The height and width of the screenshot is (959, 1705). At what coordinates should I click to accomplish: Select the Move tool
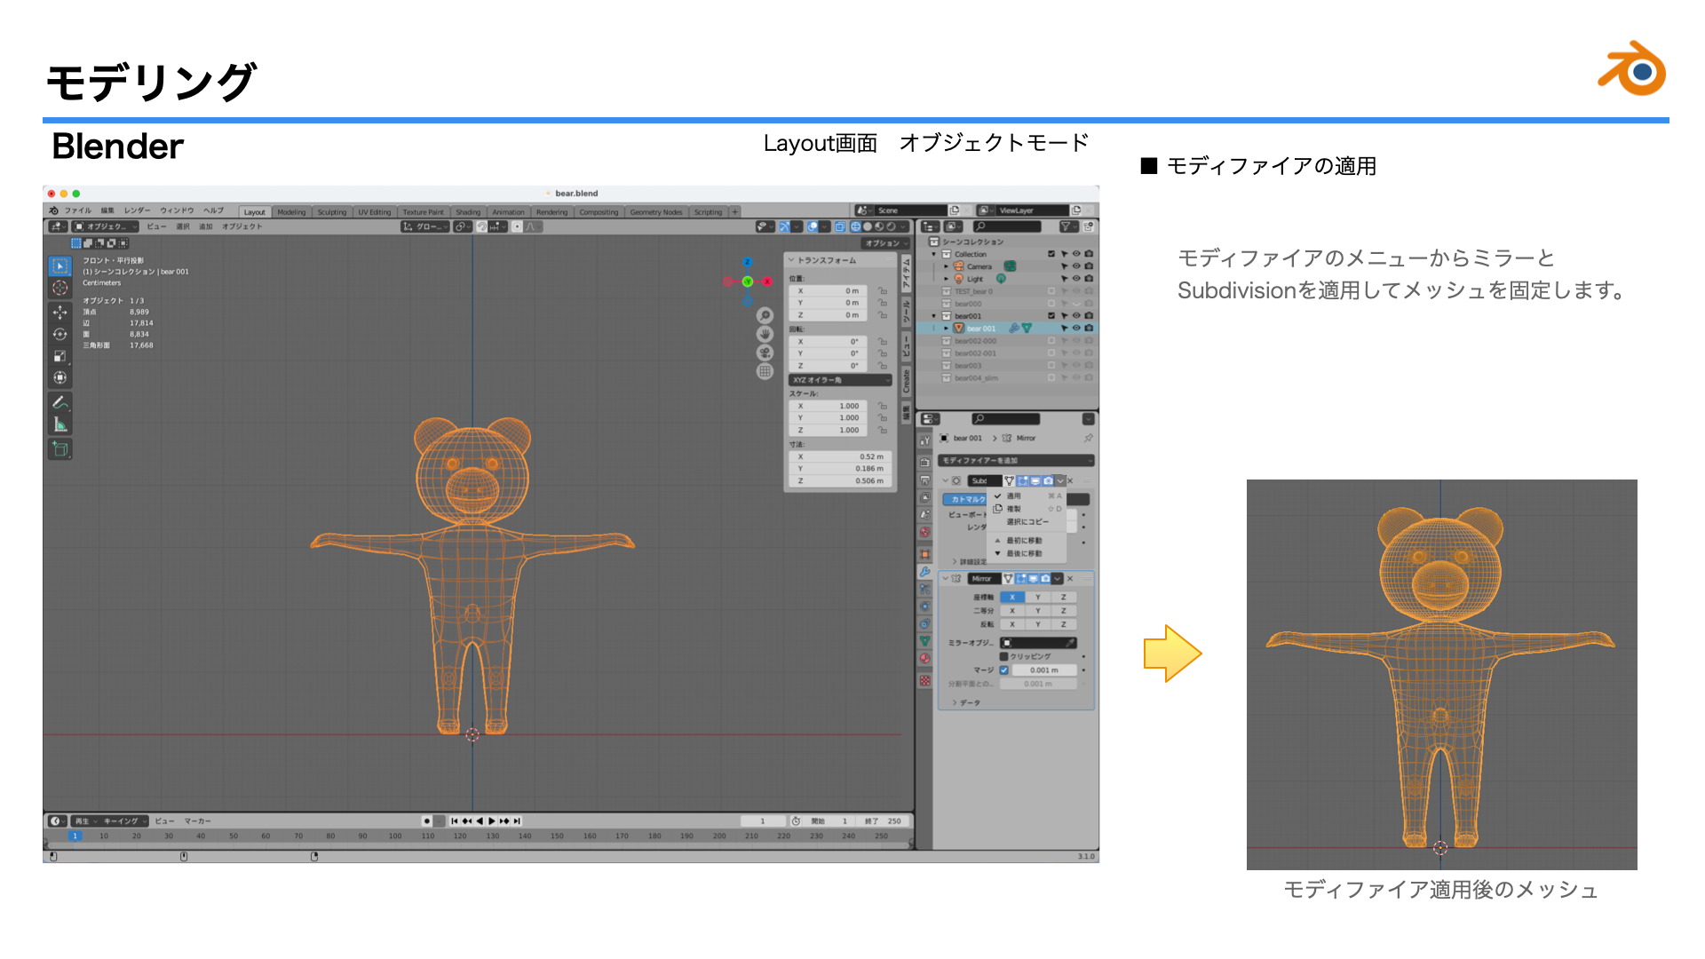(x=59, y=313)
